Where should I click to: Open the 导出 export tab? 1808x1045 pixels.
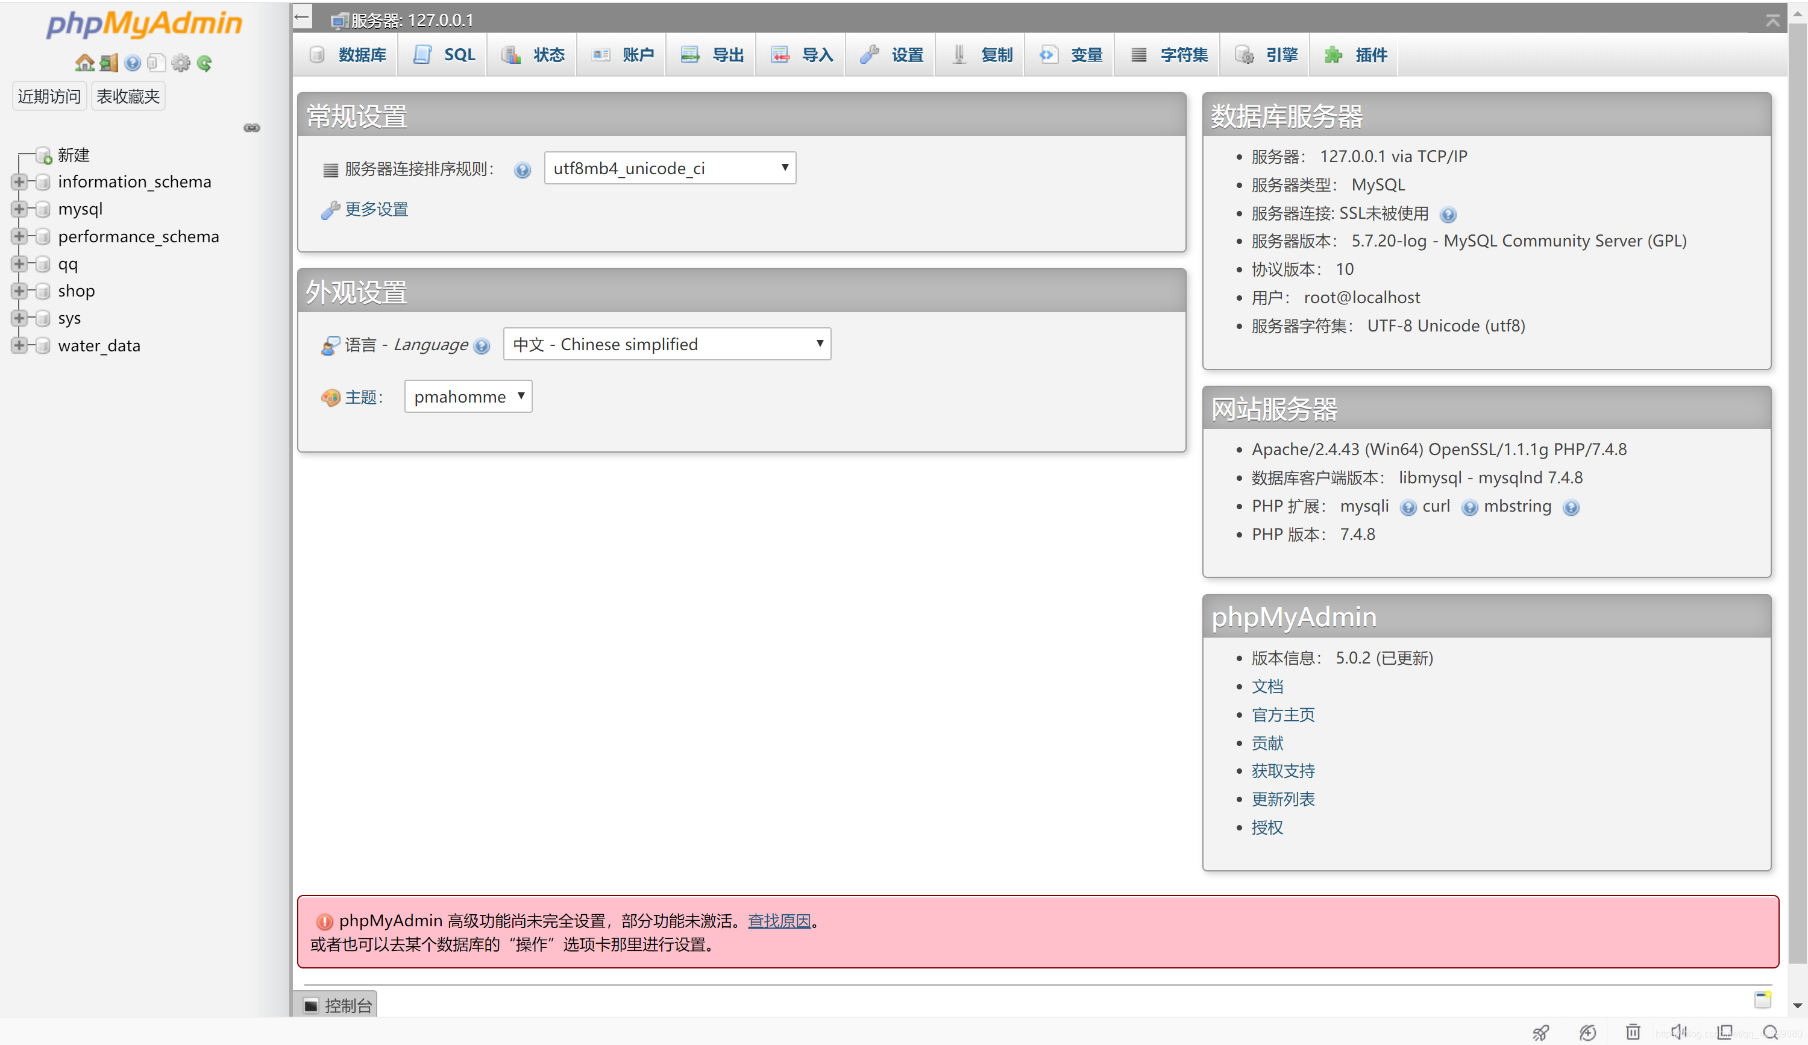711,54
